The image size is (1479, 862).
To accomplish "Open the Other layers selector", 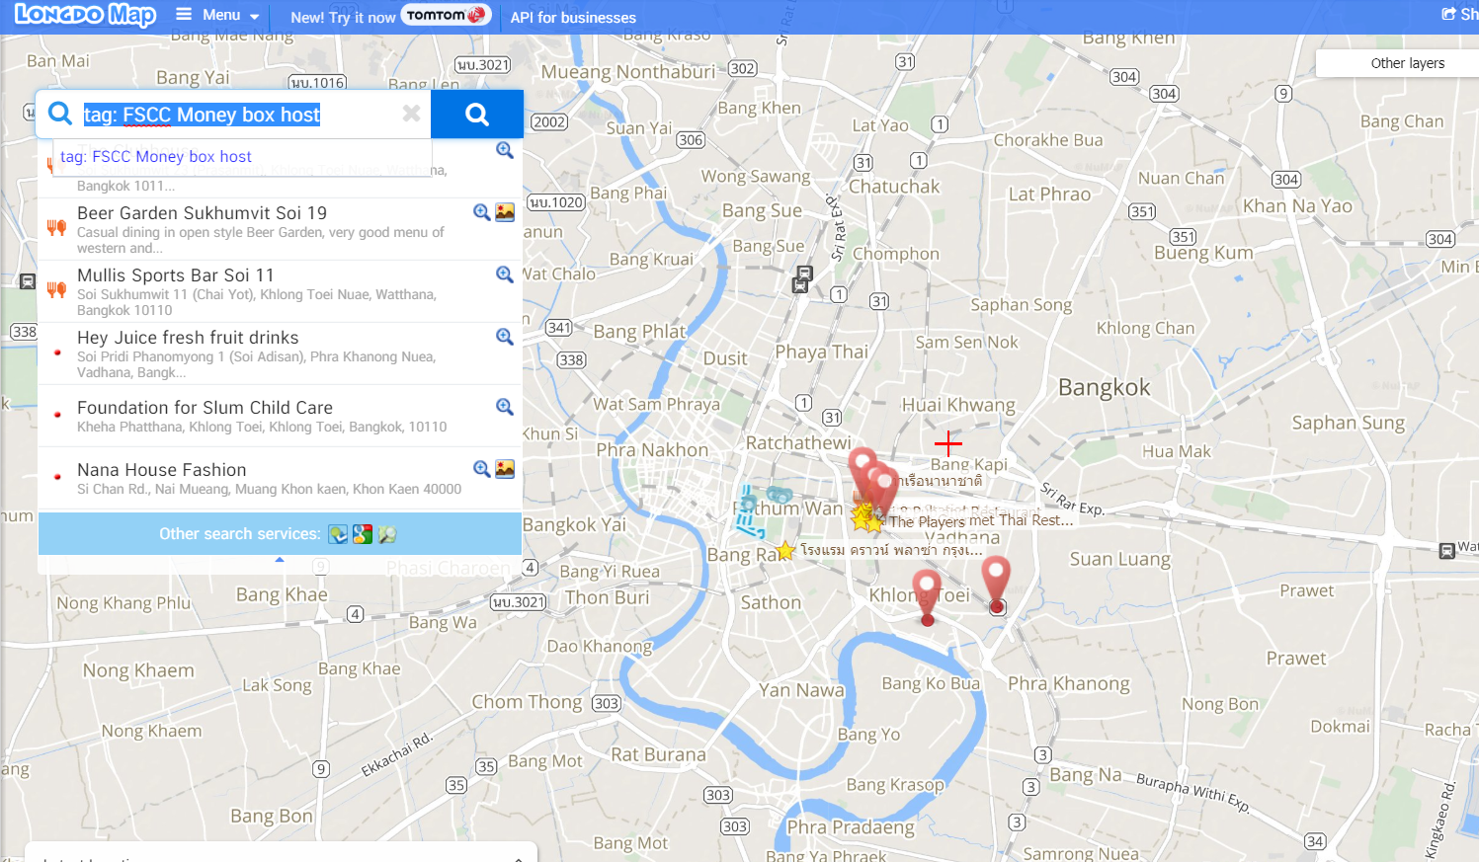I will tap(1407, 63).
